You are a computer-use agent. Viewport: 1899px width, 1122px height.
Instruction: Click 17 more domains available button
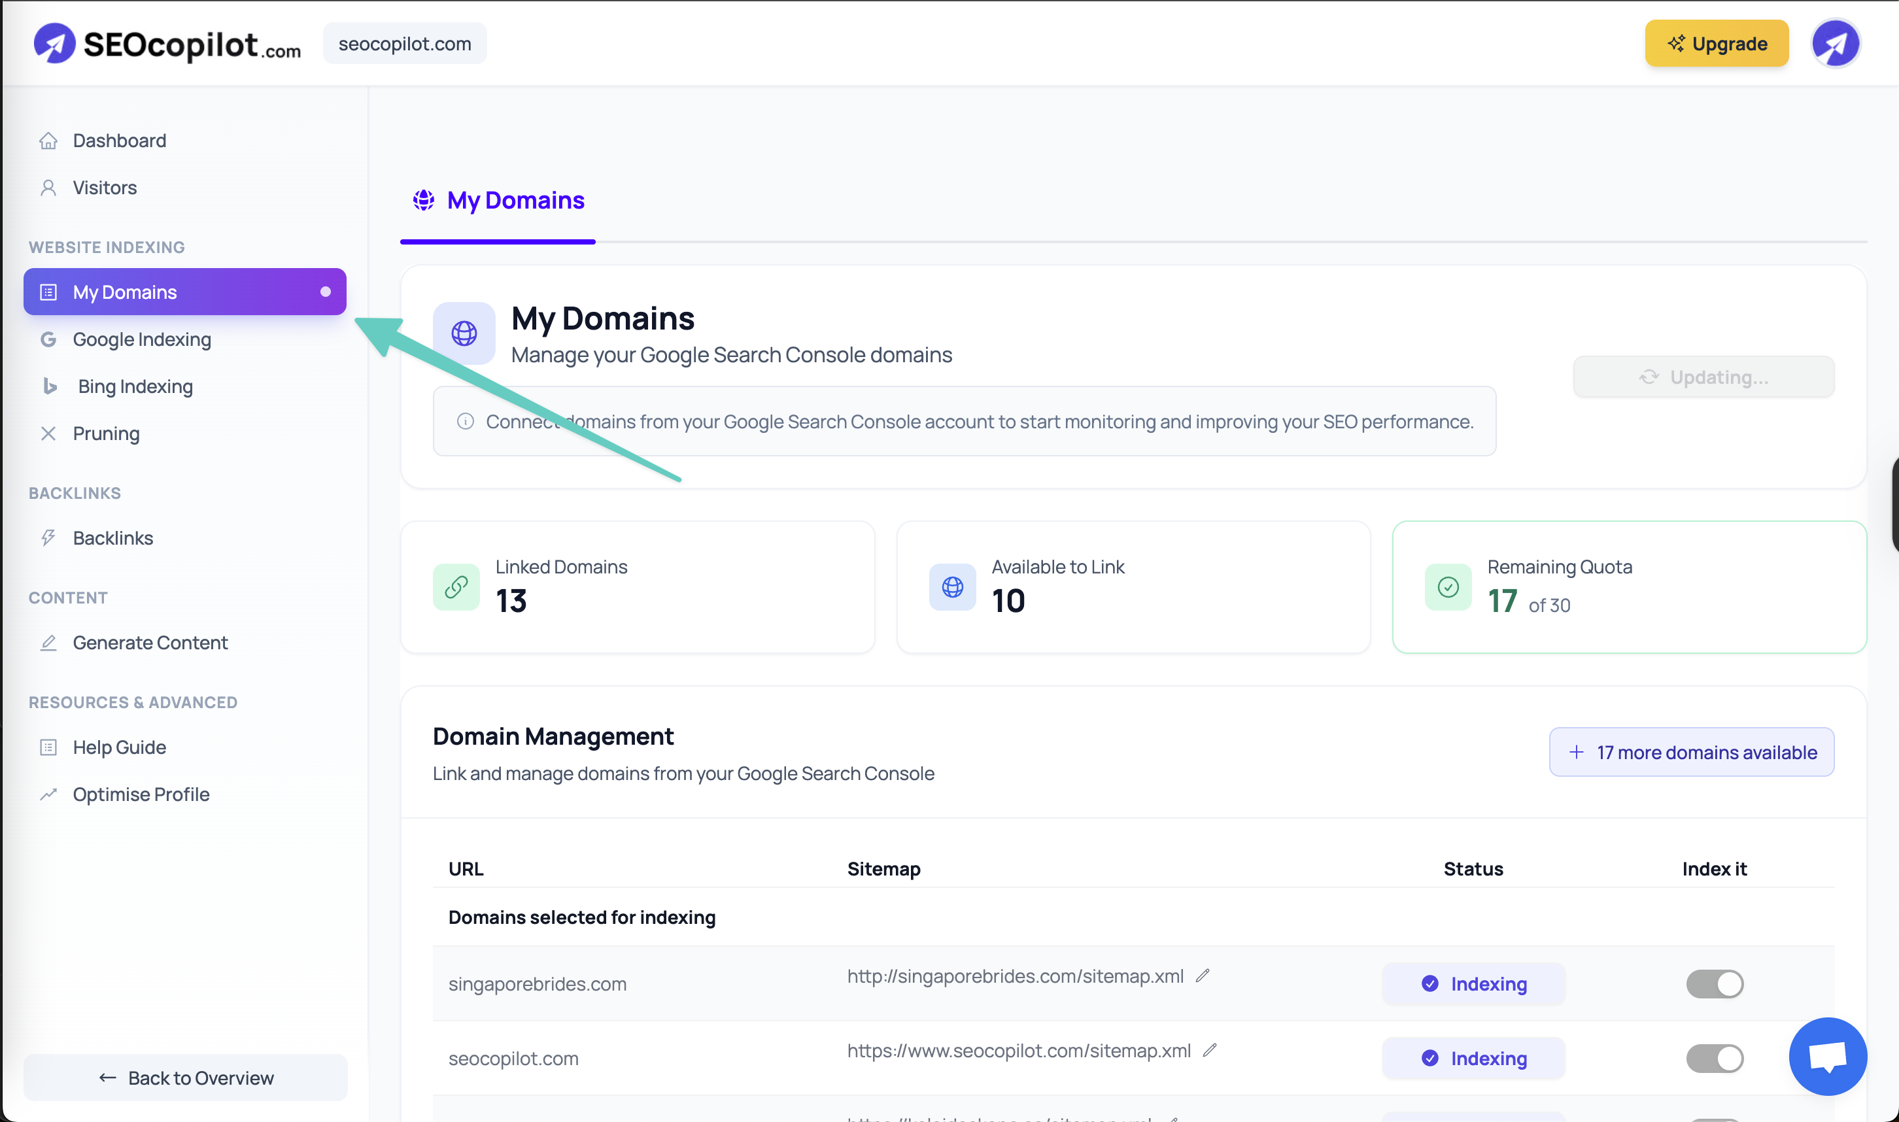(x=1691, y=753)
